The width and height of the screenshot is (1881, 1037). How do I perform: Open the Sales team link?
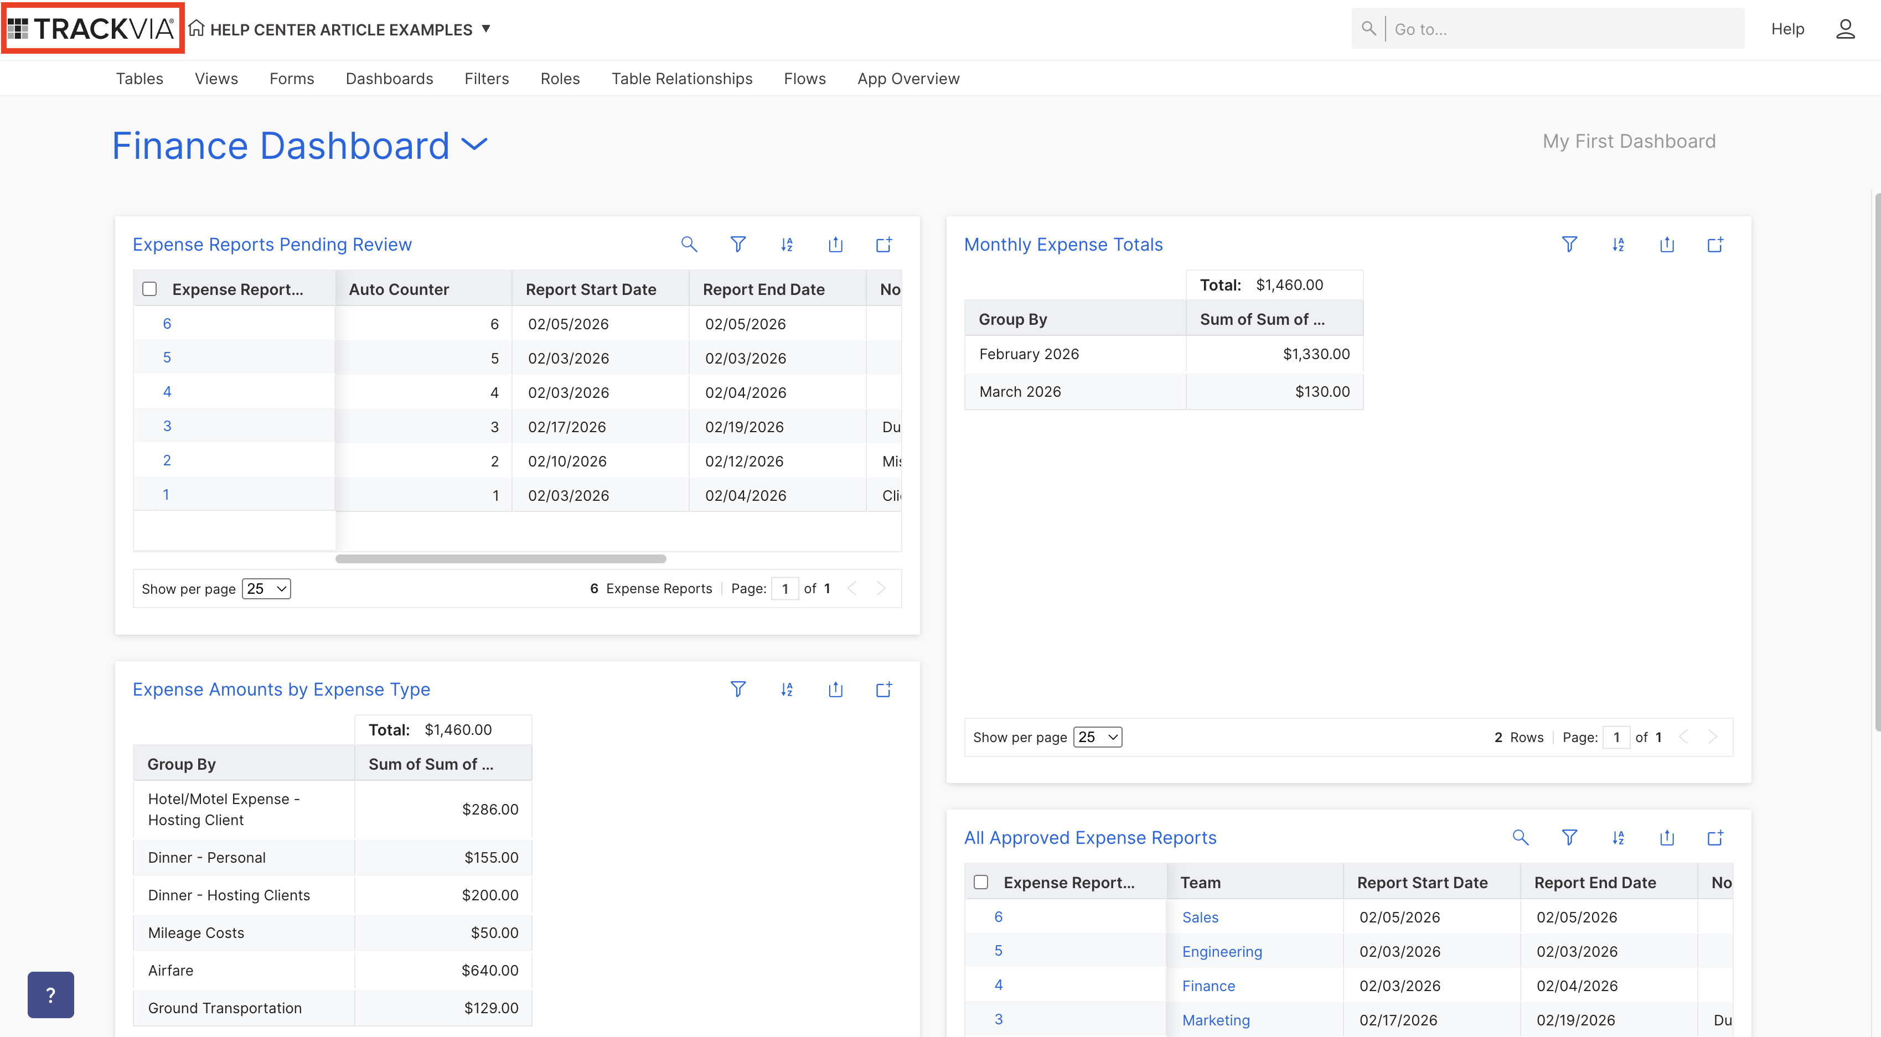click(x=1200, y=917)
